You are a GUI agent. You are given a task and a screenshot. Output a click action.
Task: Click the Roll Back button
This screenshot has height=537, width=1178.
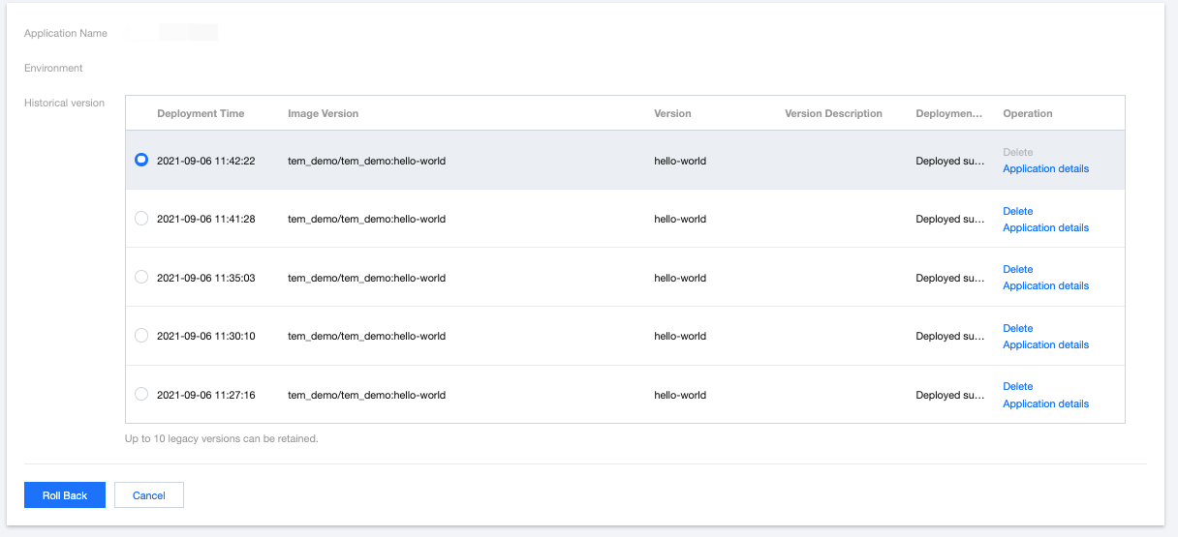(x=65, y=495)
